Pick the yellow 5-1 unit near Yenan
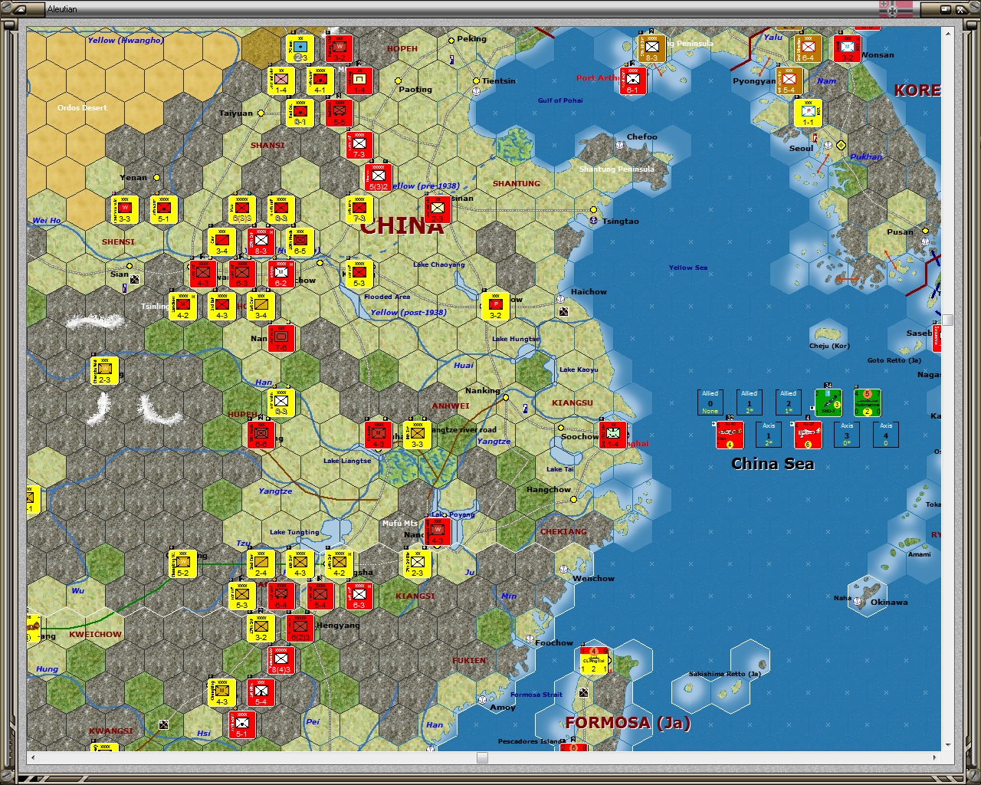Viewport: 981px width, 785px height. pos(164,209)
